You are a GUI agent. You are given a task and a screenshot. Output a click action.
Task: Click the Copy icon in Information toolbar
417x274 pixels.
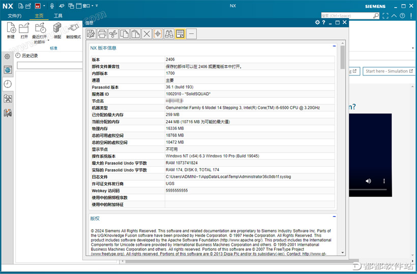point(125,34)
